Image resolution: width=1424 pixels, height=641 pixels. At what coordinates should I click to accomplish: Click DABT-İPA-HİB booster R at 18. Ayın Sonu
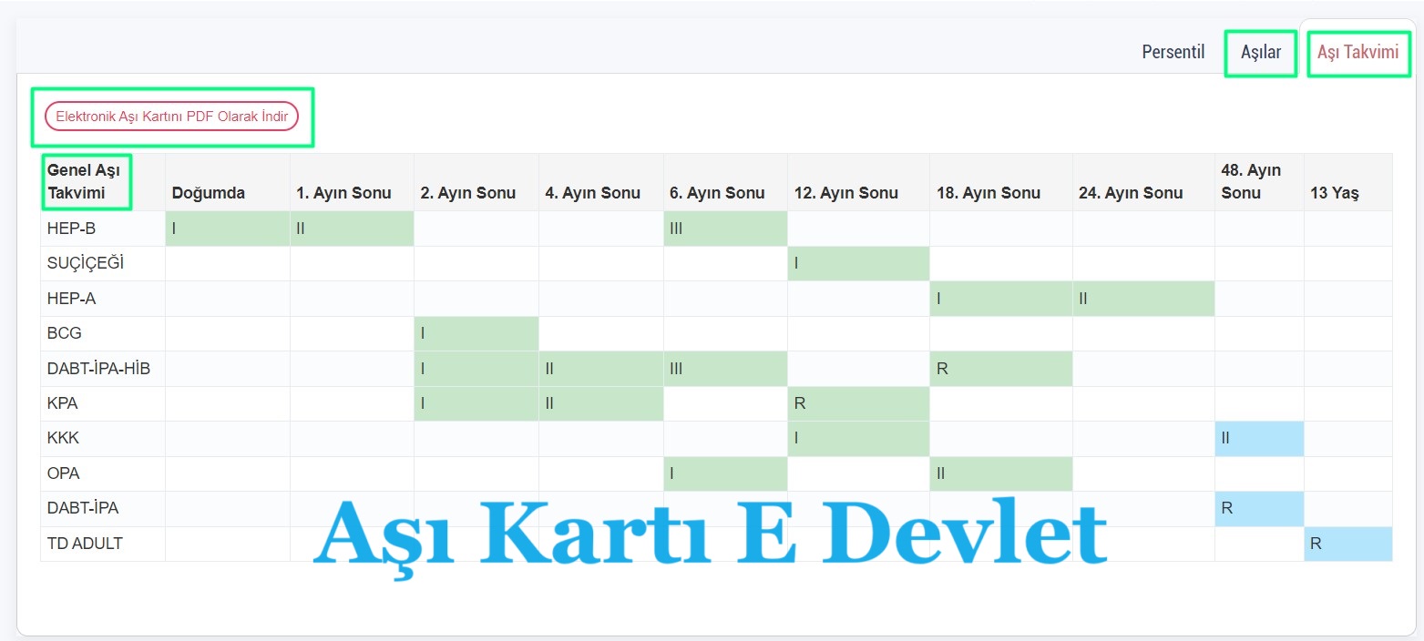(1001, 368)
